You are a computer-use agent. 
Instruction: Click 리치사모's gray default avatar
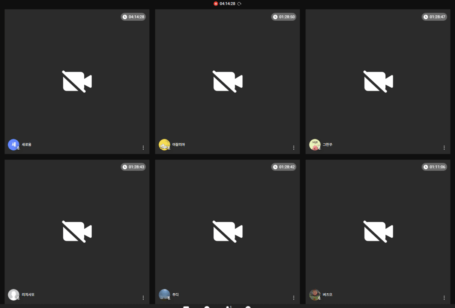coord(14,295)
